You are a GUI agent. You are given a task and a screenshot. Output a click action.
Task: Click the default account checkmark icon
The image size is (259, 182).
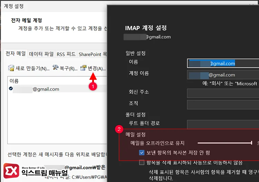[x=11, y=88]
